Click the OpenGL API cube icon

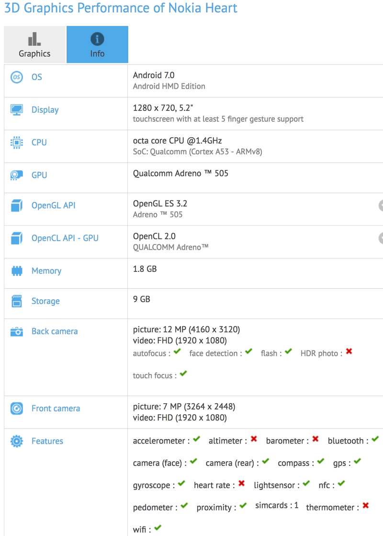click(17, 206)
